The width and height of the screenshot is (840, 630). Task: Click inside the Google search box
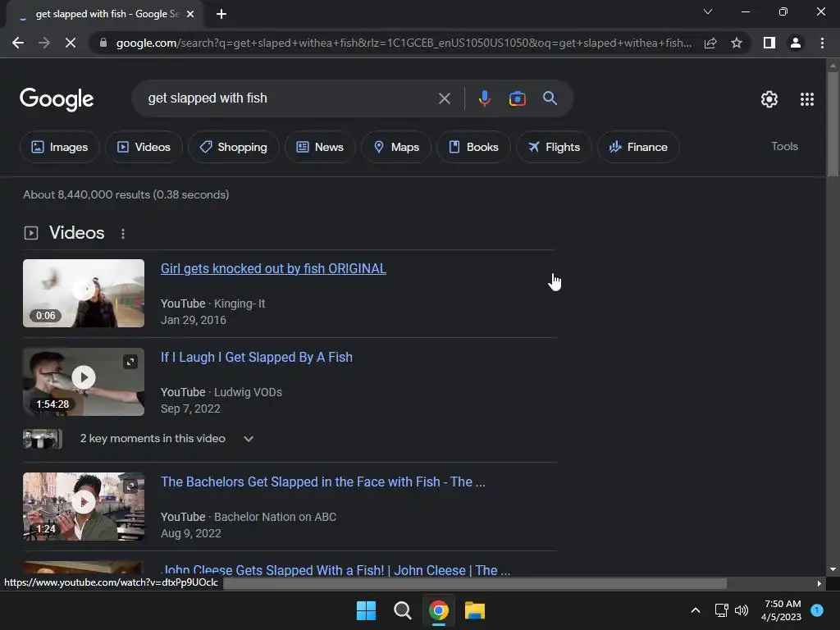[290, 98]
